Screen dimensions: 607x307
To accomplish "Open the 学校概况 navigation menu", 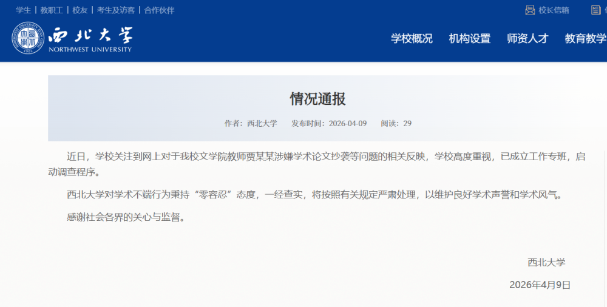I will click(412, 39).
